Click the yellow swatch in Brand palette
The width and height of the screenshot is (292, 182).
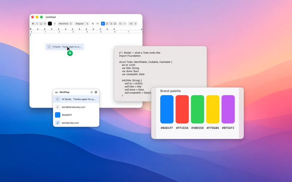pyautogui.click(x=213, y=109)
